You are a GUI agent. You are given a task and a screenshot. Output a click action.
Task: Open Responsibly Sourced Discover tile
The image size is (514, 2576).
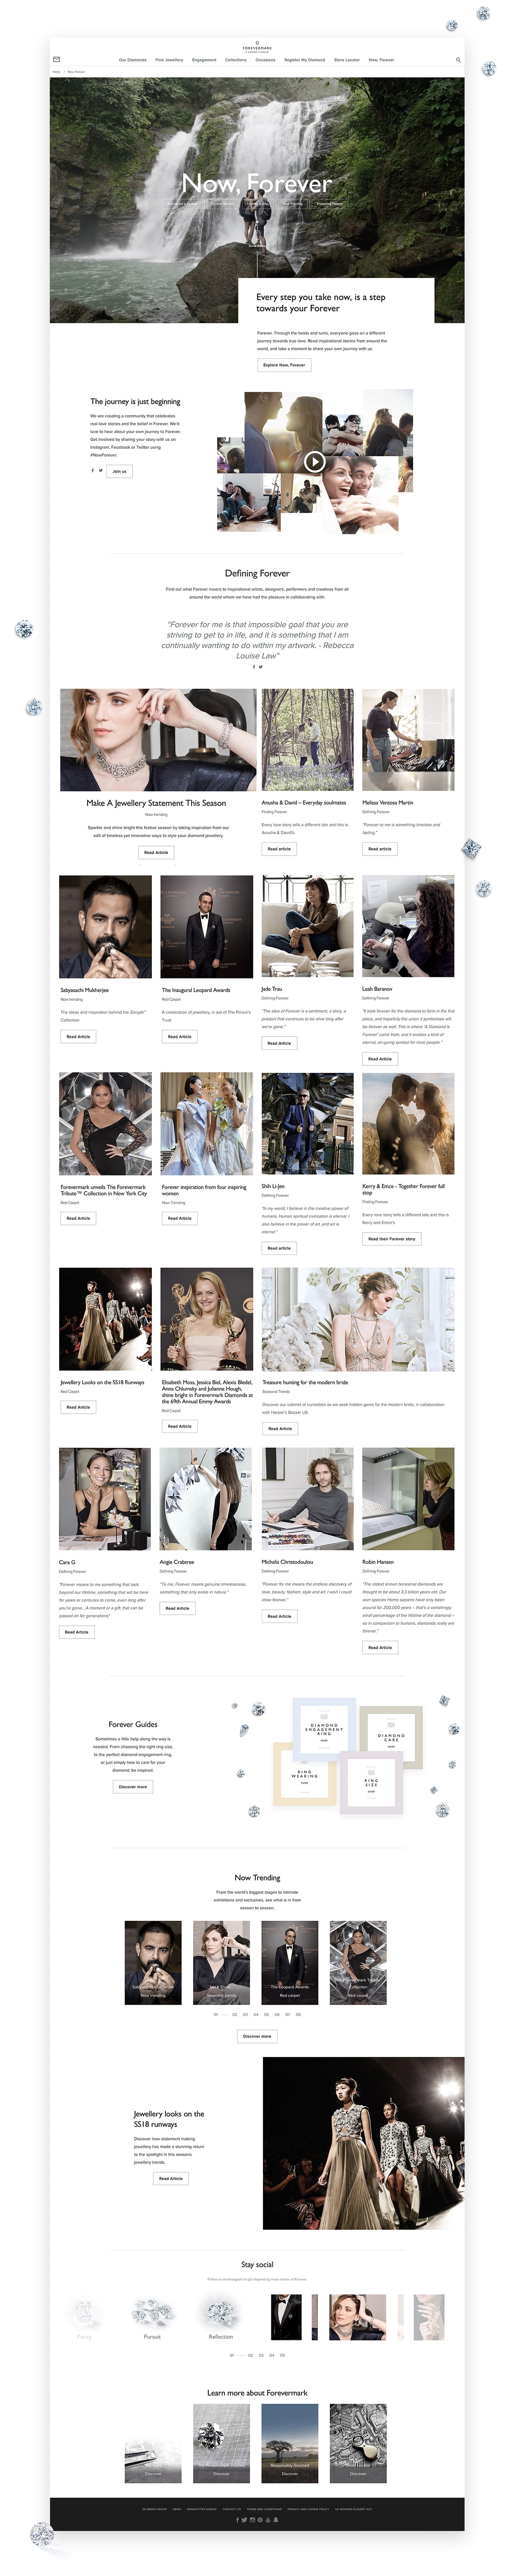pyautogui.click(x=289, y=2444)
